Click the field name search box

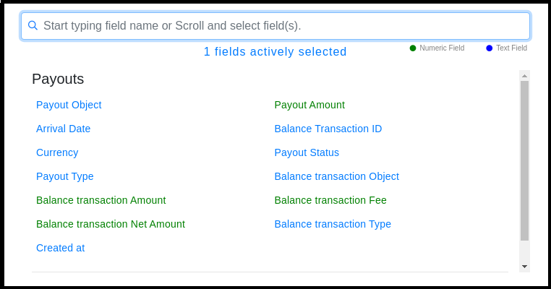point(282,25)
